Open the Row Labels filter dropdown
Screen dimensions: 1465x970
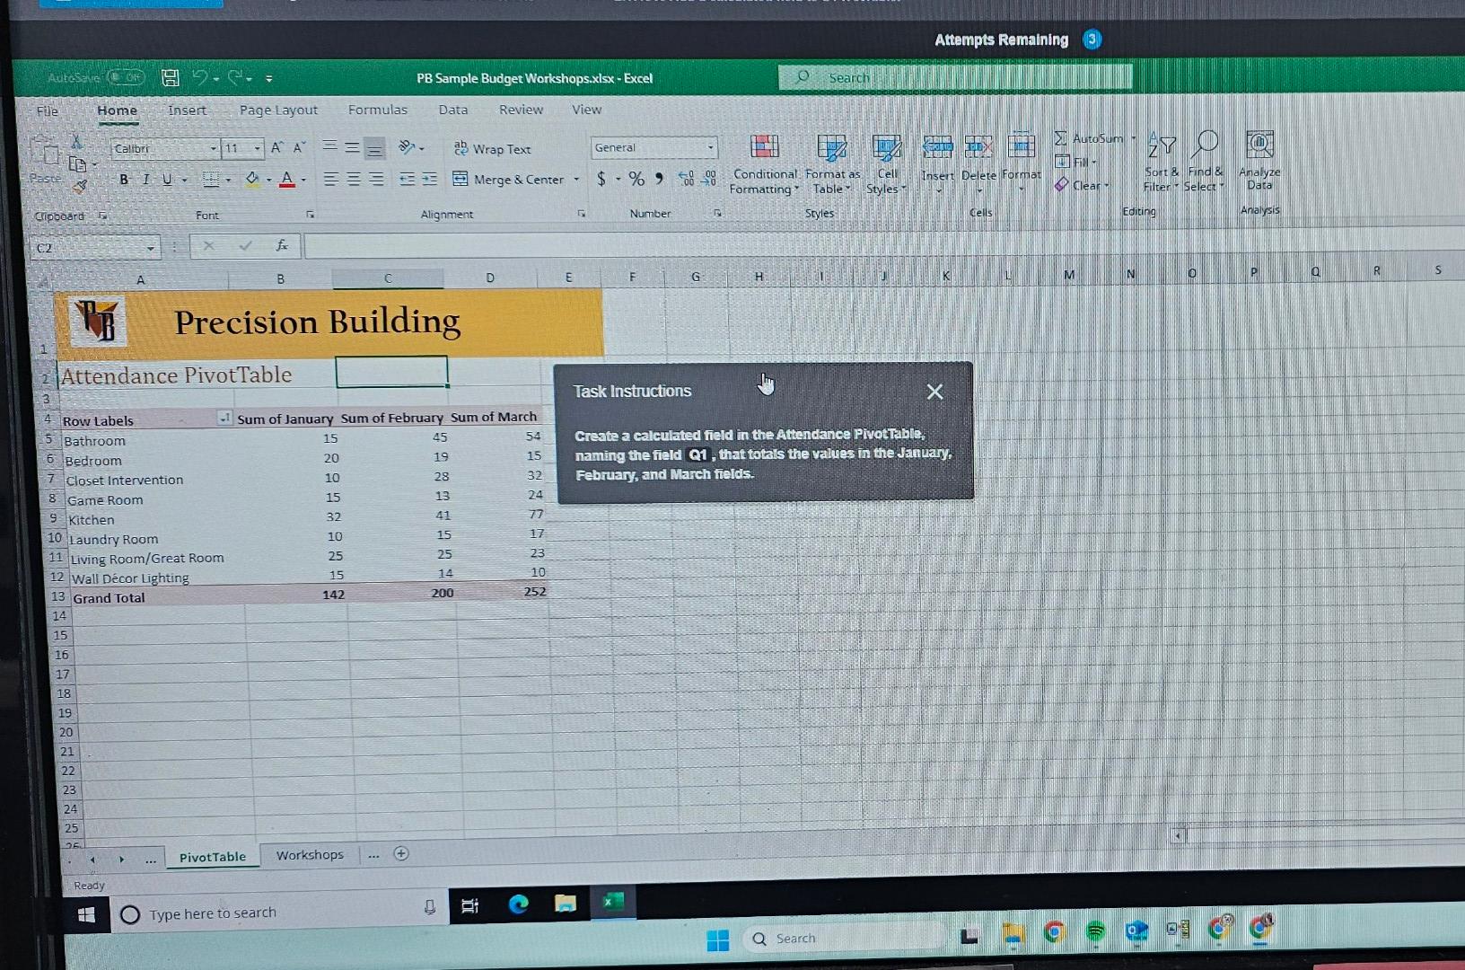coord(224,419)
